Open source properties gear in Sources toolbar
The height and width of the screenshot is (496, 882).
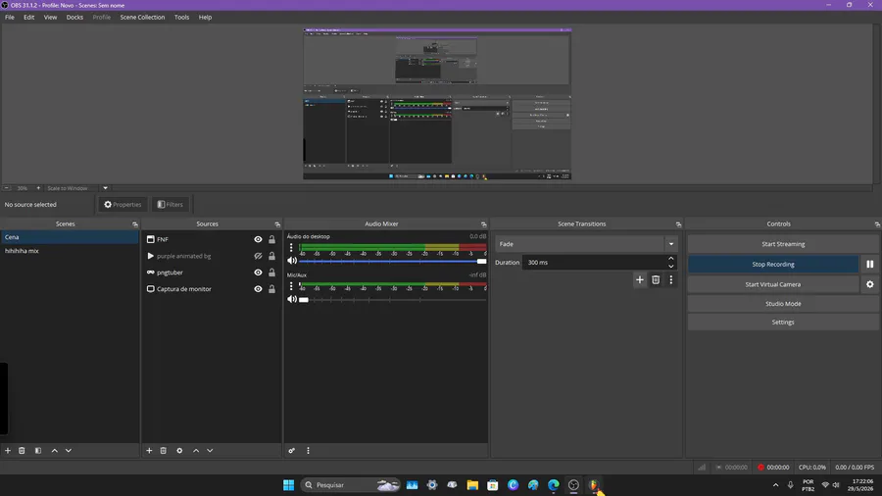[179, 451]
